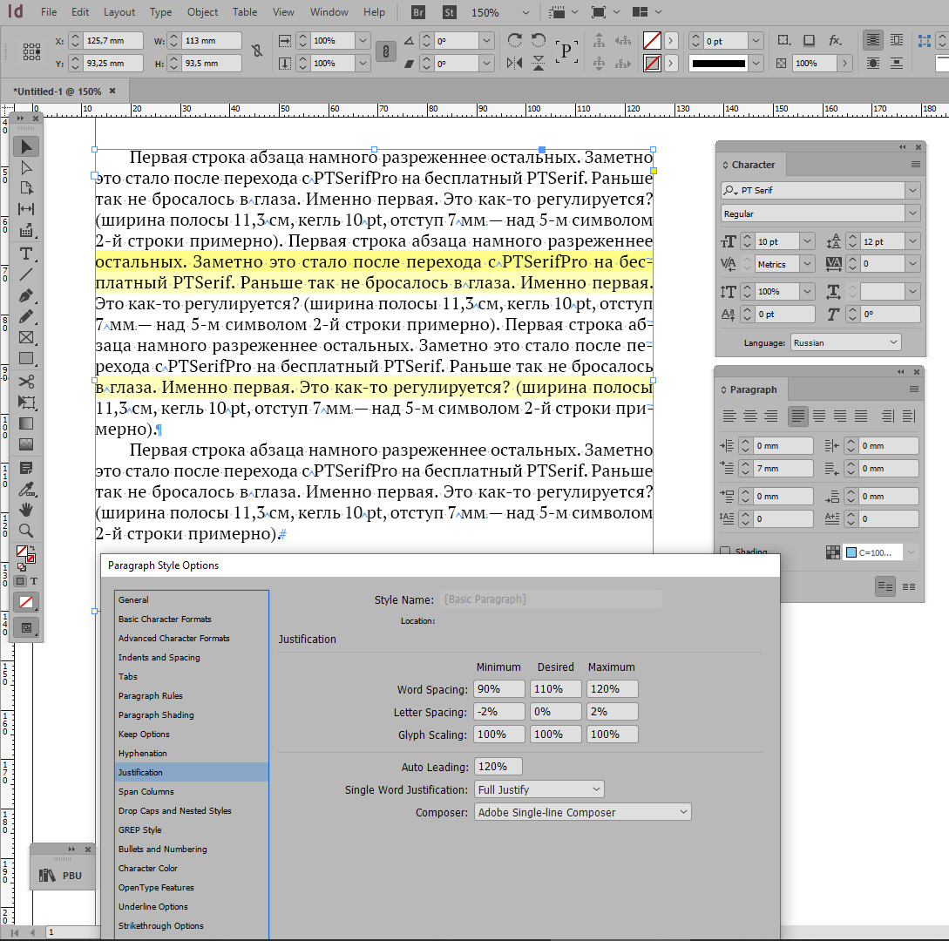Select the Pen tool
The image size is (949, 941).
click(x=26, y=295)
